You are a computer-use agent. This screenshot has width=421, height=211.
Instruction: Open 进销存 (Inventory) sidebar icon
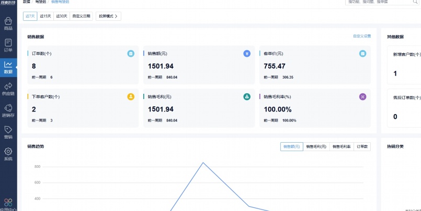(8, 110)
